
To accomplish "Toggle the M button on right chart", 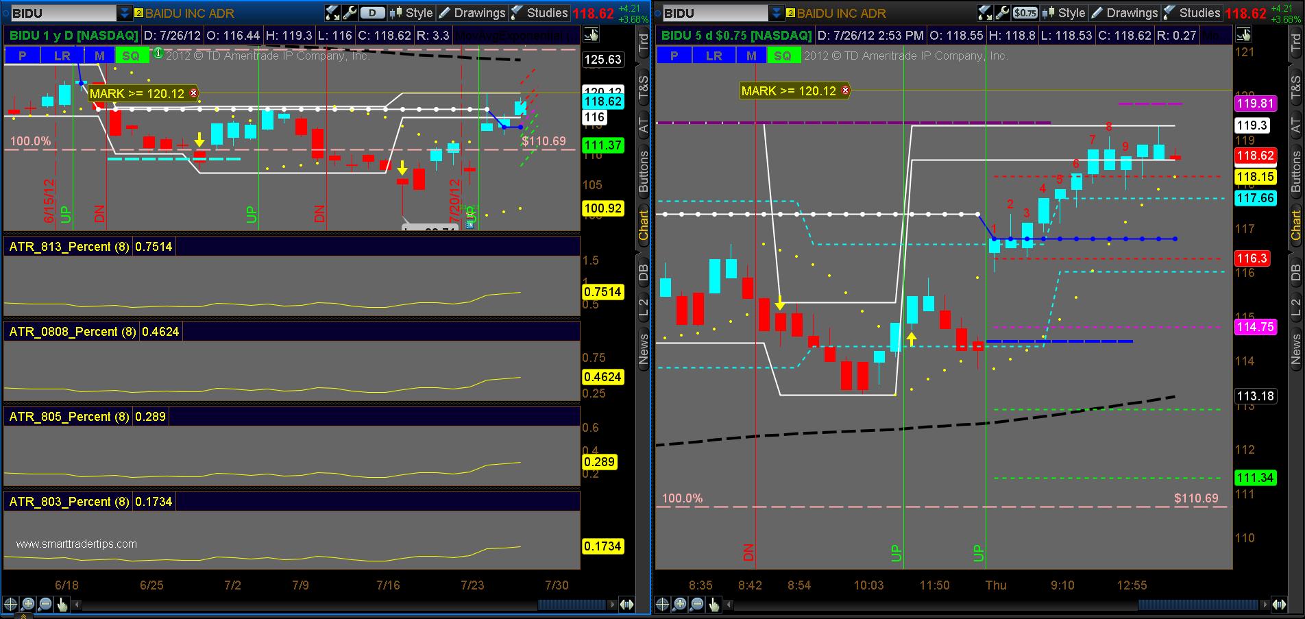I will [x=752, y=56].
